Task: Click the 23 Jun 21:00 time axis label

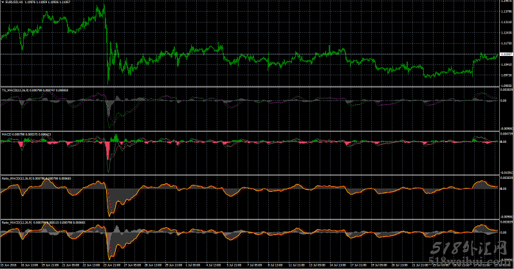Action: (112, 264)
